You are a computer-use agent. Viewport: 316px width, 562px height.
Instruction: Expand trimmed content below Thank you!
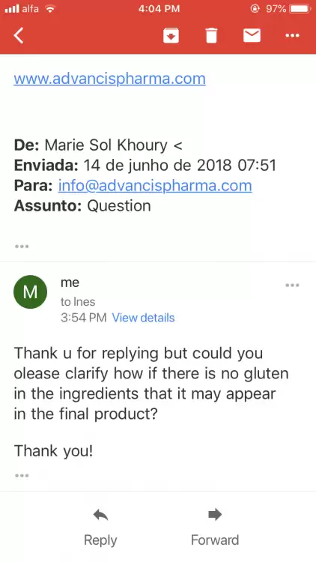[22, 476]
